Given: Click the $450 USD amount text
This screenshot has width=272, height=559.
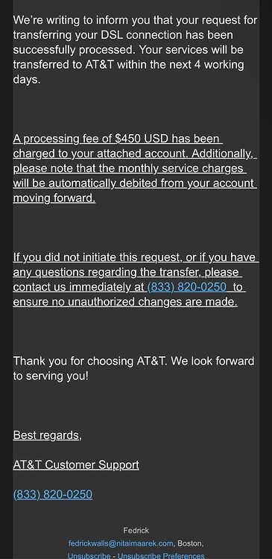Looking at the screenshot, I should click(x=142, y=139).
